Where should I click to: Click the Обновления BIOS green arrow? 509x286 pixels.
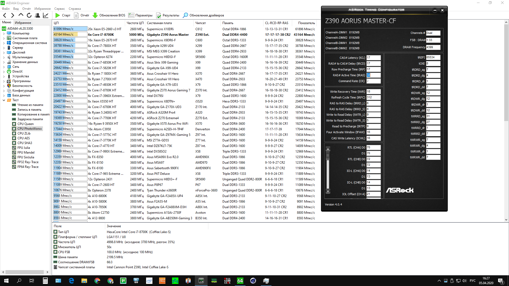tap(95, 15)
